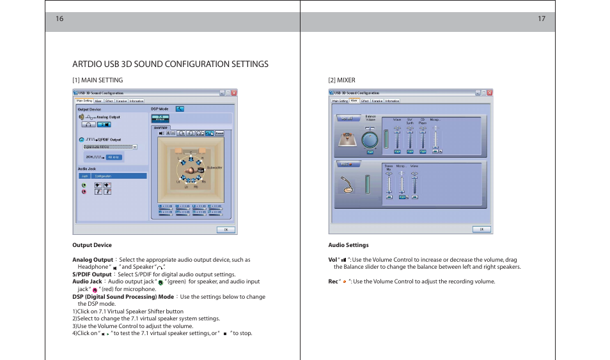This screenshot has width=610, height=360.
Task: Open the Effect tab in Main Setting window
Action: (109, 101)
